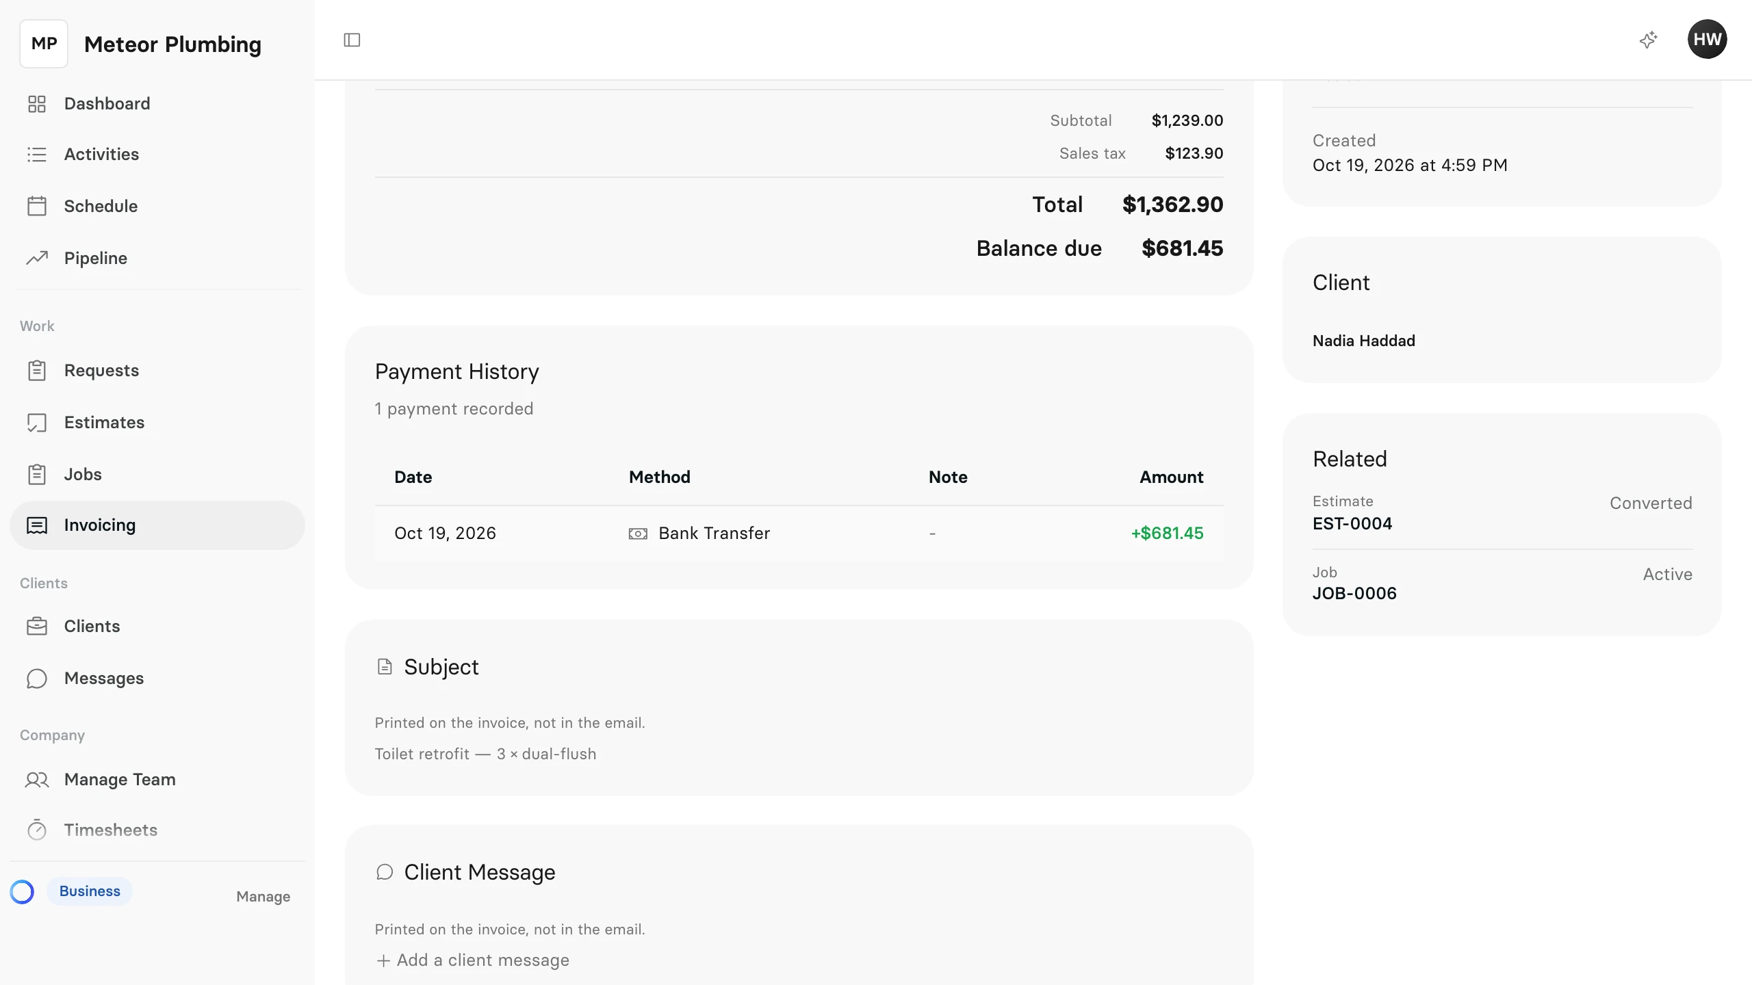The width and height of the screenshot is (1752, 985).
Task: Open the HW user avatar menu
Action: (1707, 39)
